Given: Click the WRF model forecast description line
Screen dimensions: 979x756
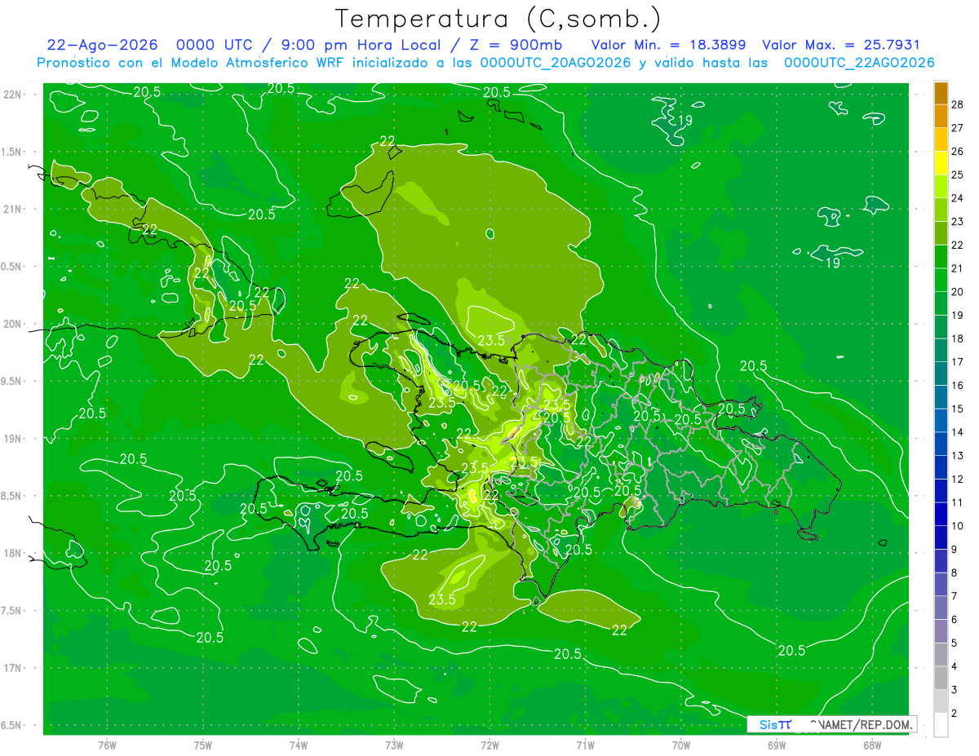Looking at the screenshot, I should (485, 63).
